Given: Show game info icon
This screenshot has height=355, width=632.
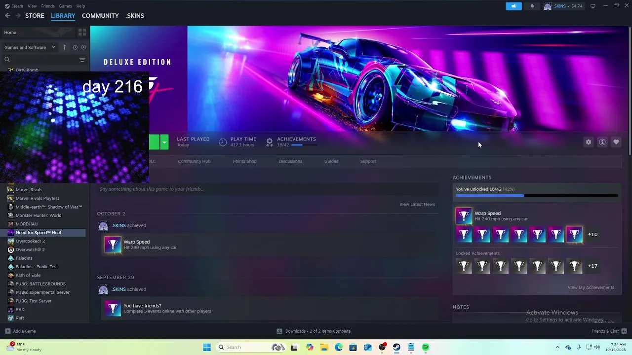Looking at the screenshot, I should click(602, 142).
